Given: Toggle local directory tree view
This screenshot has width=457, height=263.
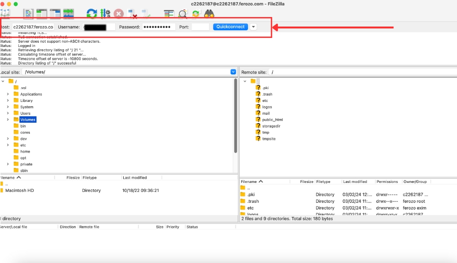Looking at the screenshot, I should (x=42, y=13).
